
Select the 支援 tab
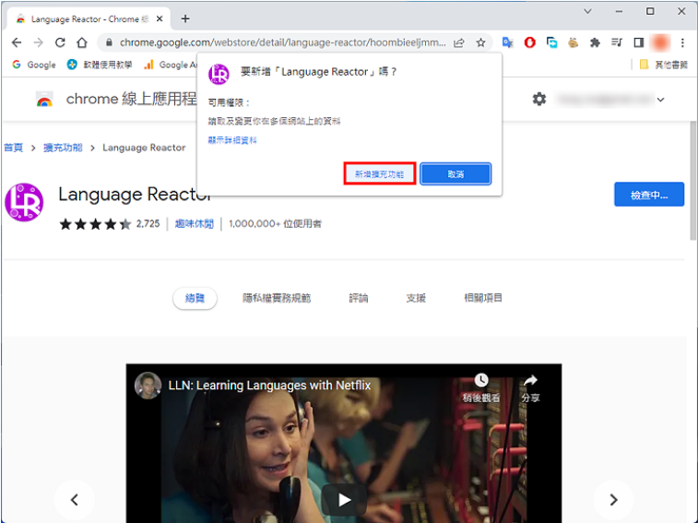[x=416, y=298]
